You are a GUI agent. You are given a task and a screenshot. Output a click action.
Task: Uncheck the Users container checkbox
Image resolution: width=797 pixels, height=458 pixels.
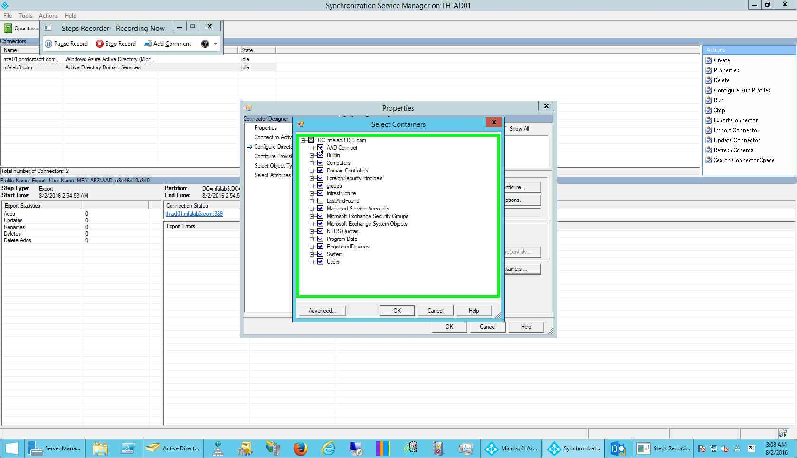tap(320, 262)
